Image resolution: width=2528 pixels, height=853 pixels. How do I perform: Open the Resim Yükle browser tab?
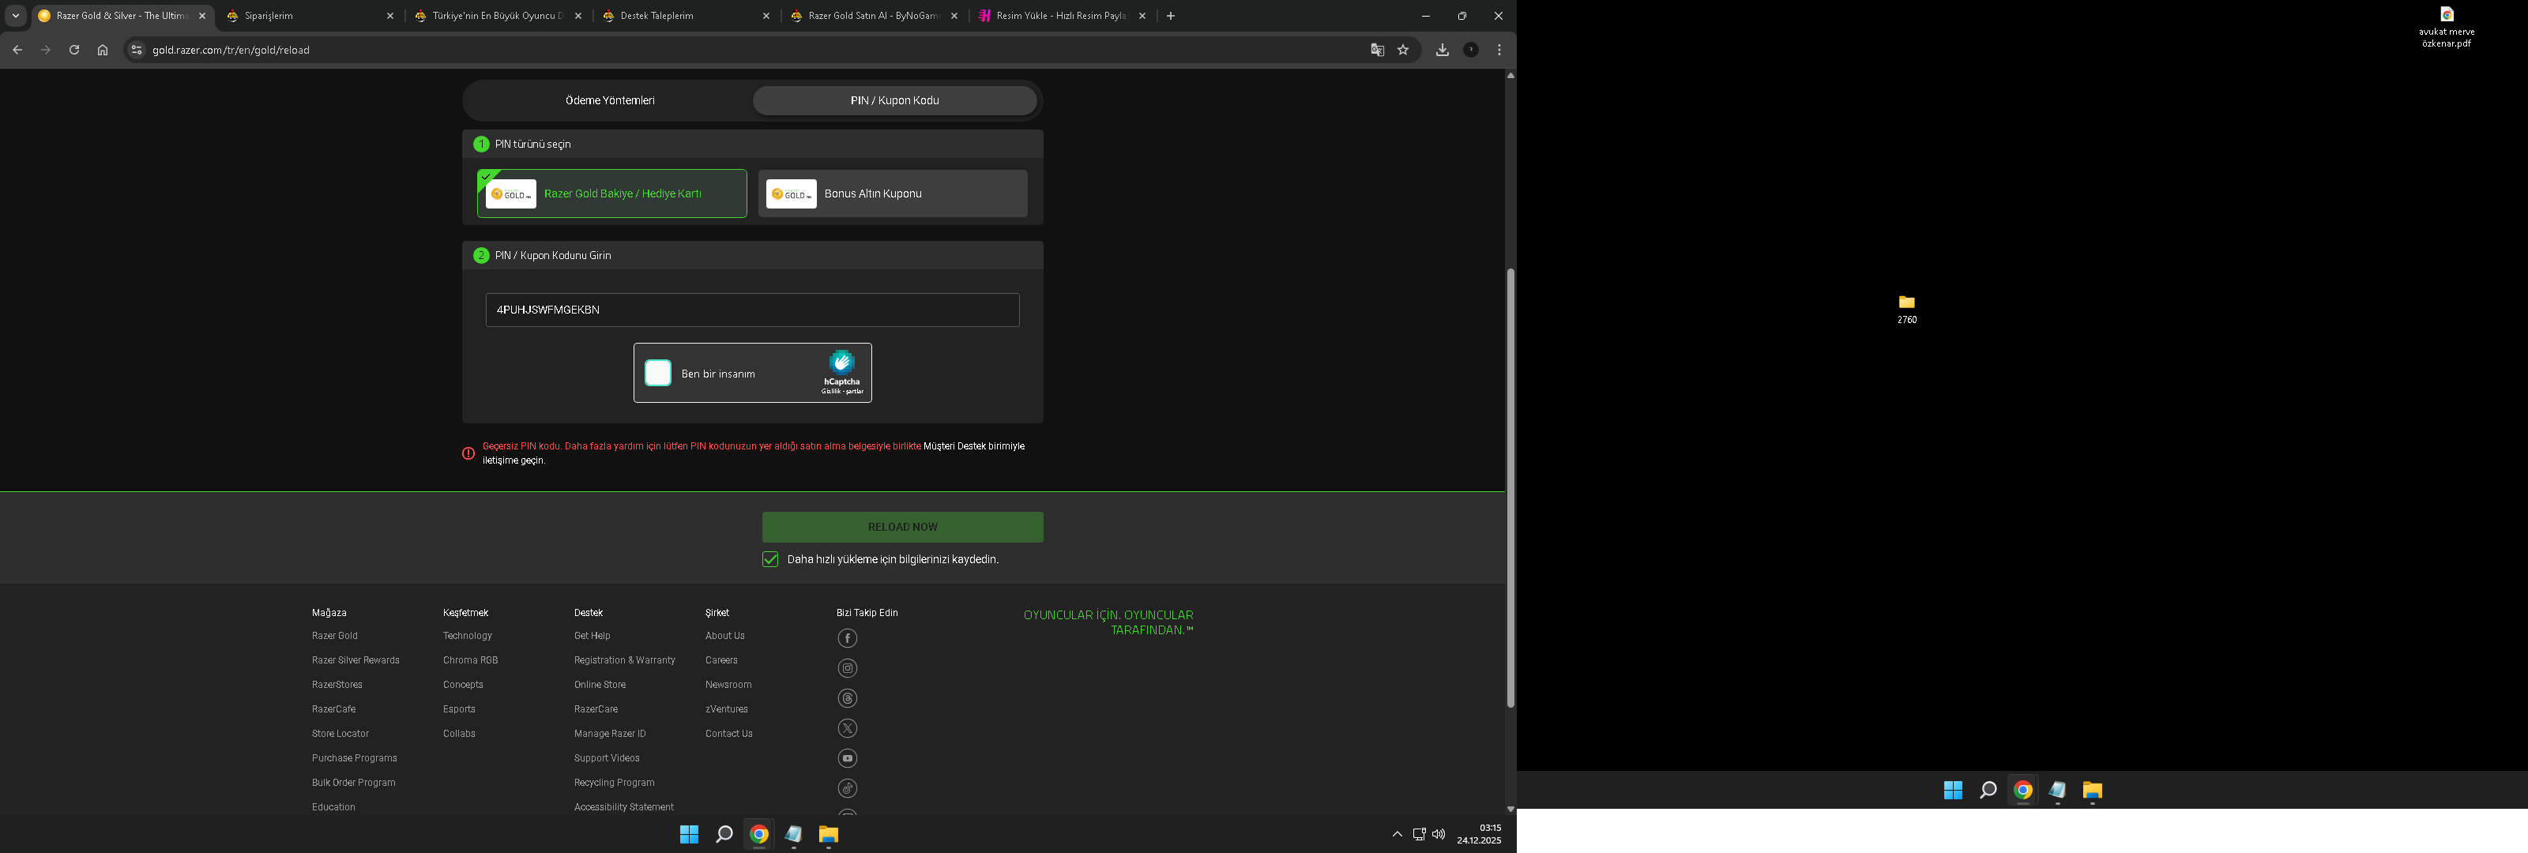click(x=1063, y=16)
